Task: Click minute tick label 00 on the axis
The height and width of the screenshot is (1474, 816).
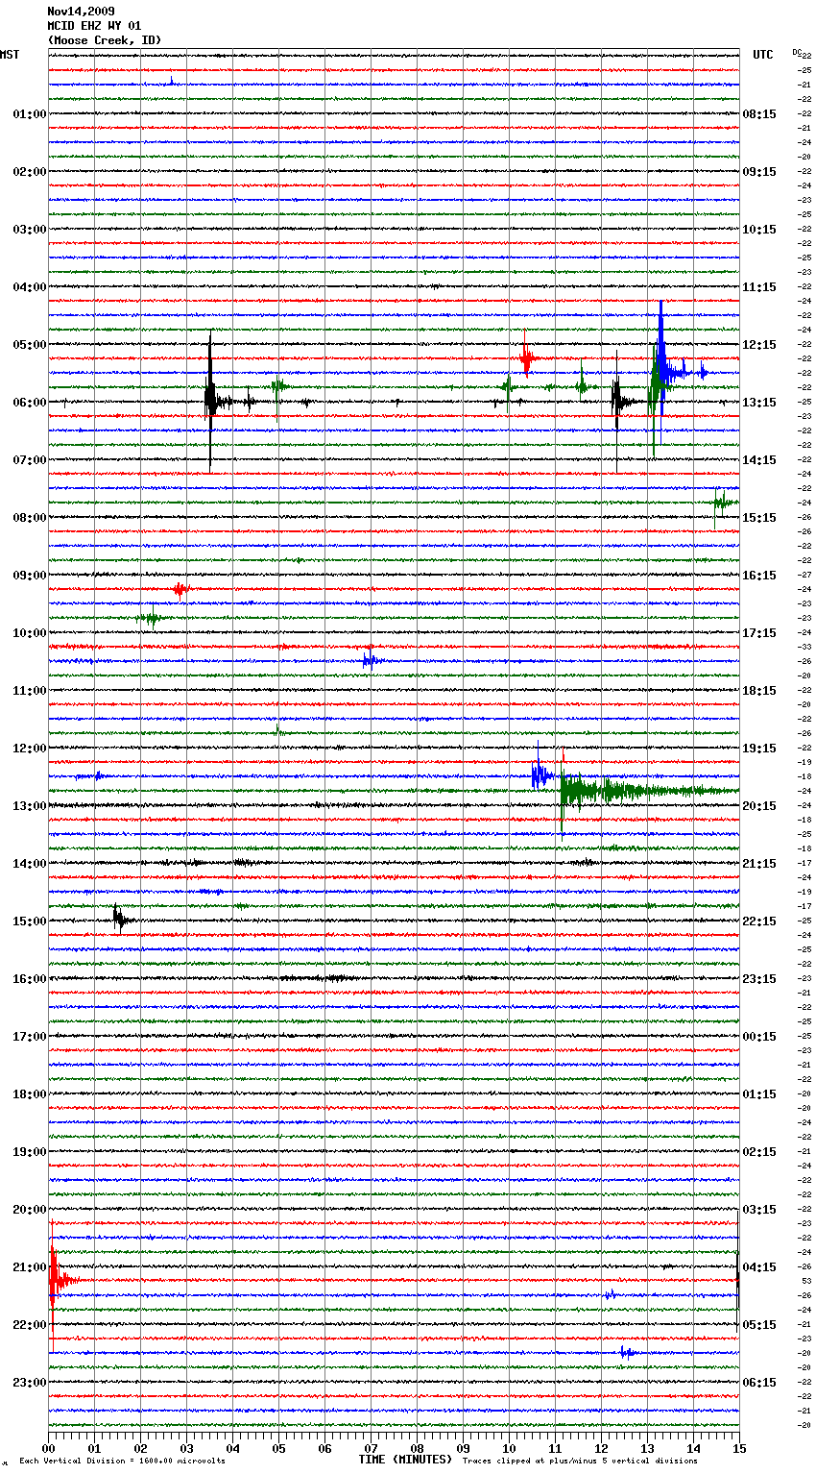Action: pyautogui.click(x=49, y=1448)
